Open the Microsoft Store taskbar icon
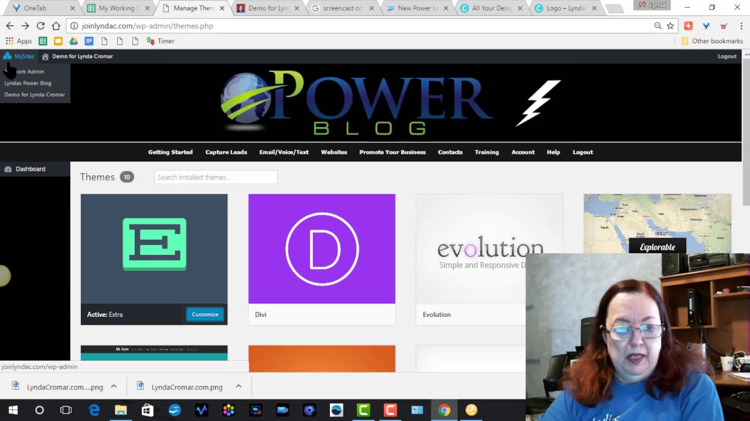Viewport: 750px width, 421px height. 148,410
